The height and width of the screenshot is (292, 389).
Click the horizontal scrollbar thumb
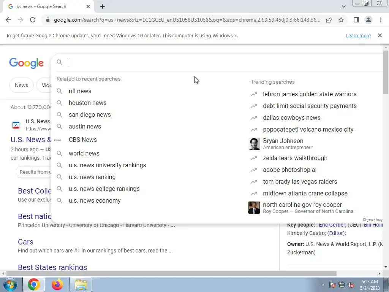point(171,273)
